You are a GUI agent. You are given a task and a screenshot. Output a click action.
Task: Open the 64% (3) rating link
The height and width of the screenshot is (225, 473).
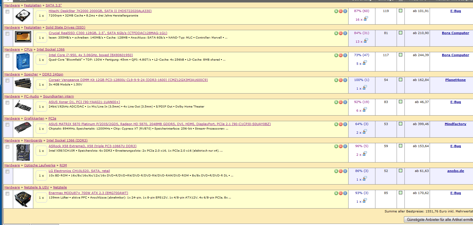362,124
